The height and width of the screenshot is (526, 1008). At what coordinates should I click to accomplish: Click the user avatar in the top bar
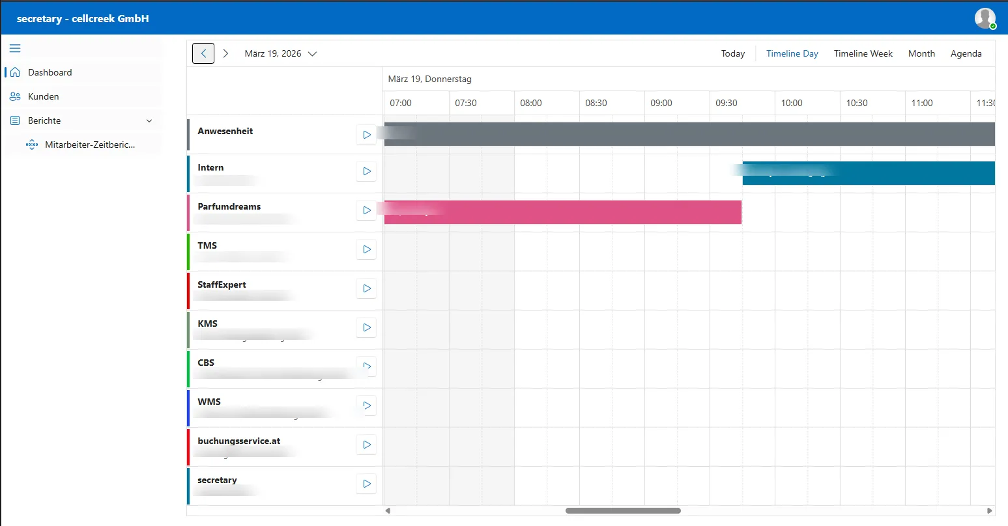pyautogui.click(x=985, y=18)
